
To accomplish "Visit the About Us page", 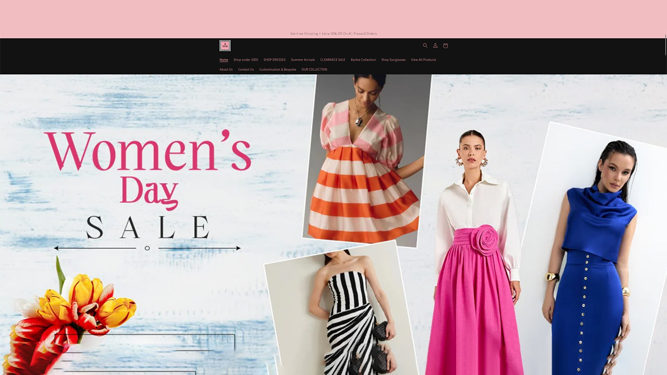I will click(226, 70).
